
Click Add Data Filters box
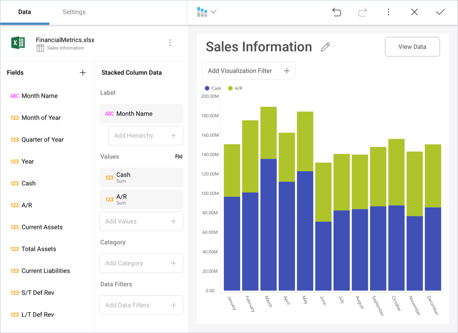point(141,305)
